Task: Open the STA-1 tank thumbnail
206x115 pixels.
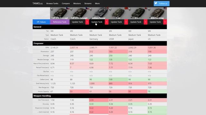Action: pyautogui.click(x=137, y=13)
